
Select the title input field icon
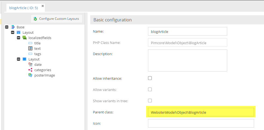(30, 43)
